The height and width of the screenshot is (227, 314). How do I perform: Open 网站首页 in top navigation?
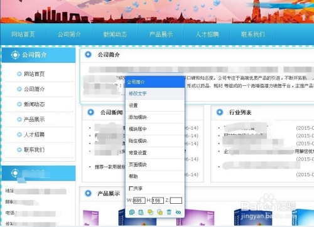pyautogui.click(x=23, y=34)
